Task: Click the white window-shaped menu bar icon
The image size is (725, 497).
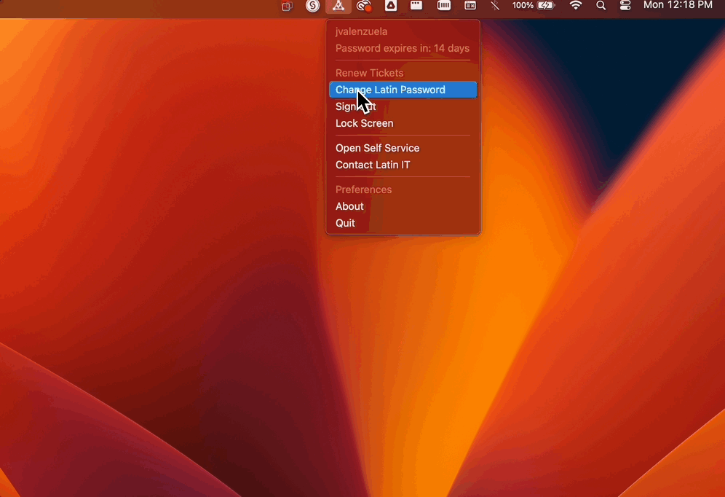Action: point(416,6)
